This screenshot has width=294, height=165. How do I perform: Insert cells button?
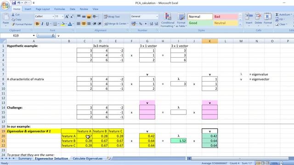click(x=249, y=20)
